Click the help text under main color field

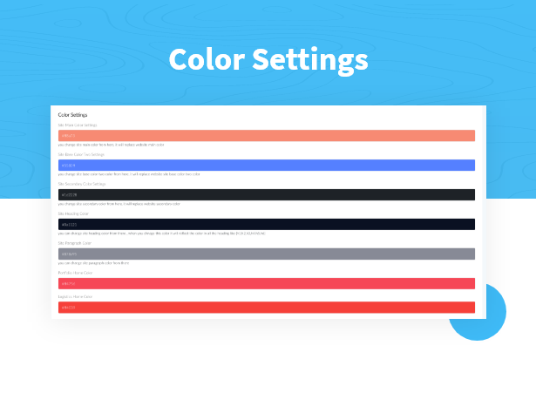111,145
